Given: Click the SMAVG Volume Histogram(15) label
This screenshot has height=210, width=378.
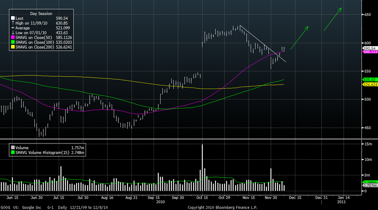Looking at the screenshot, I should (x=42, y=153).
